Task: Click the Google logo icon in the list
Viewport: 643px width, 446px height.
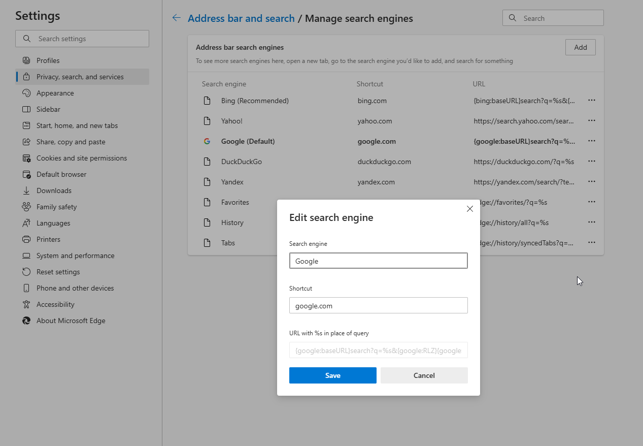Action: click(x=207, y=141)
